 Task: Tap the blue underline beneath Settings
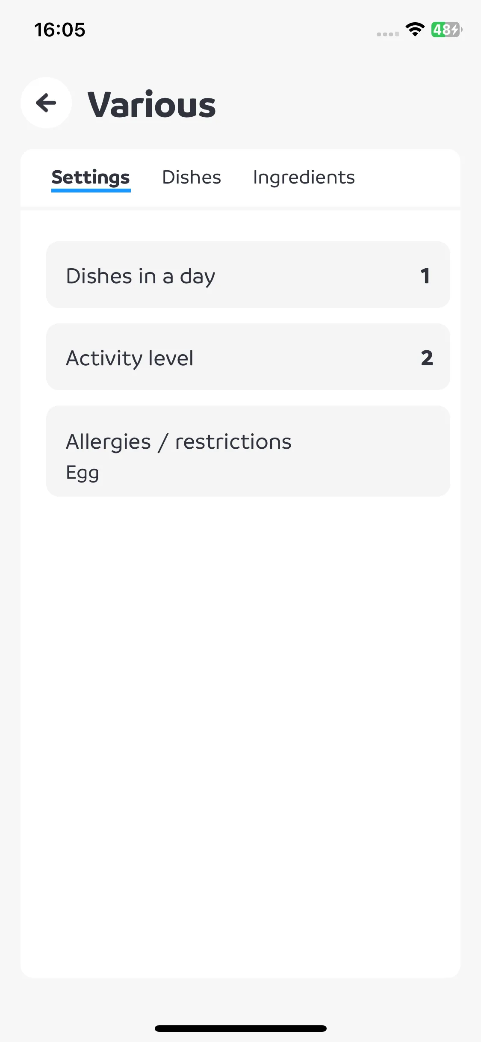tap(91, 190)
